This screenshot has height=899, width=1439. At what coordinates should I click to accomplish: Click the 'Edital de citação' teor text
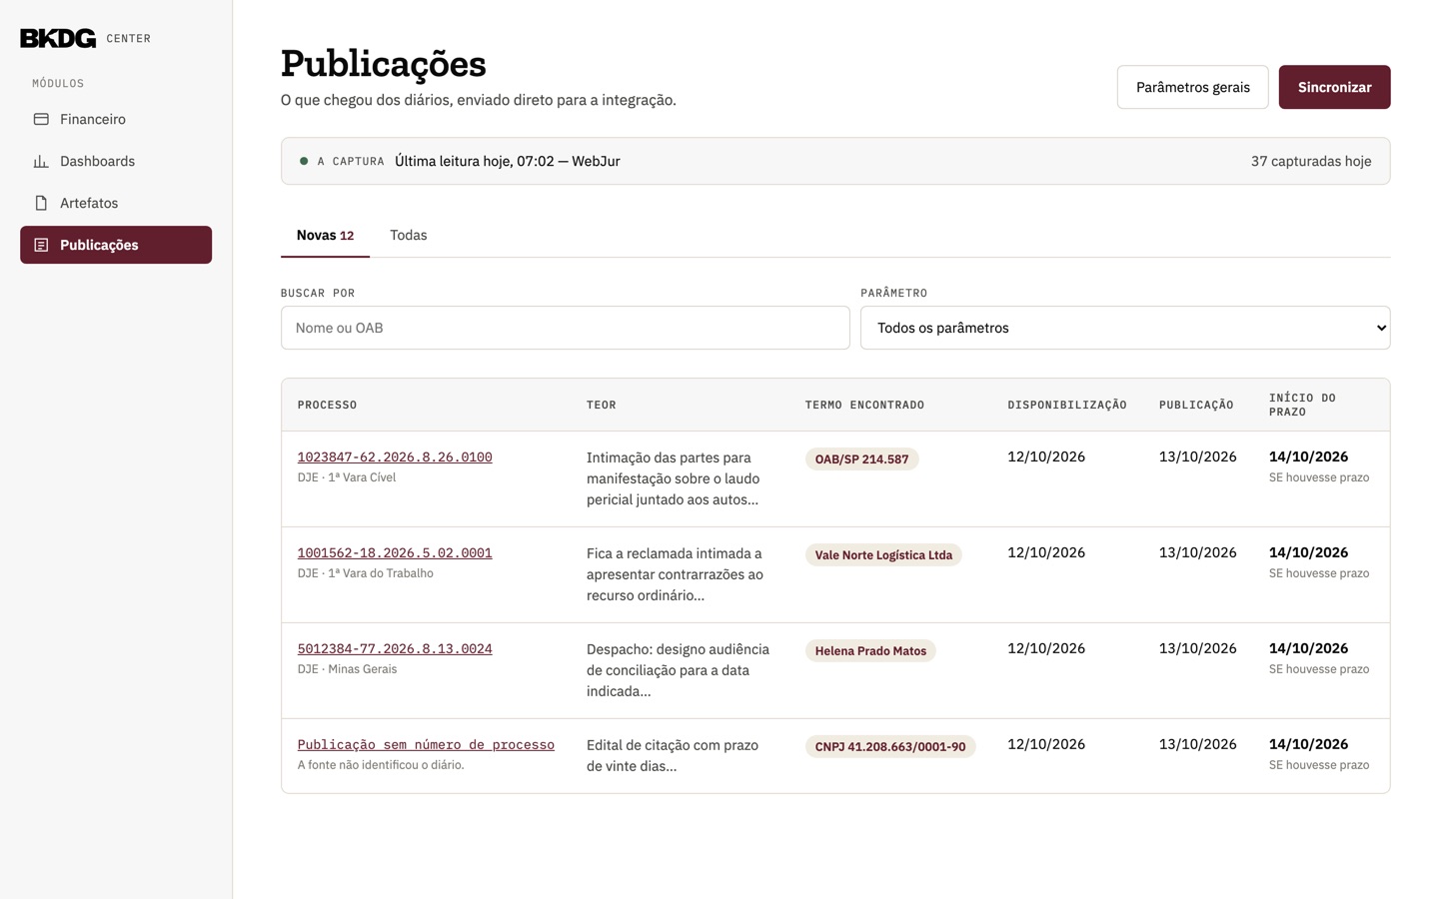(x=673, y=755)
